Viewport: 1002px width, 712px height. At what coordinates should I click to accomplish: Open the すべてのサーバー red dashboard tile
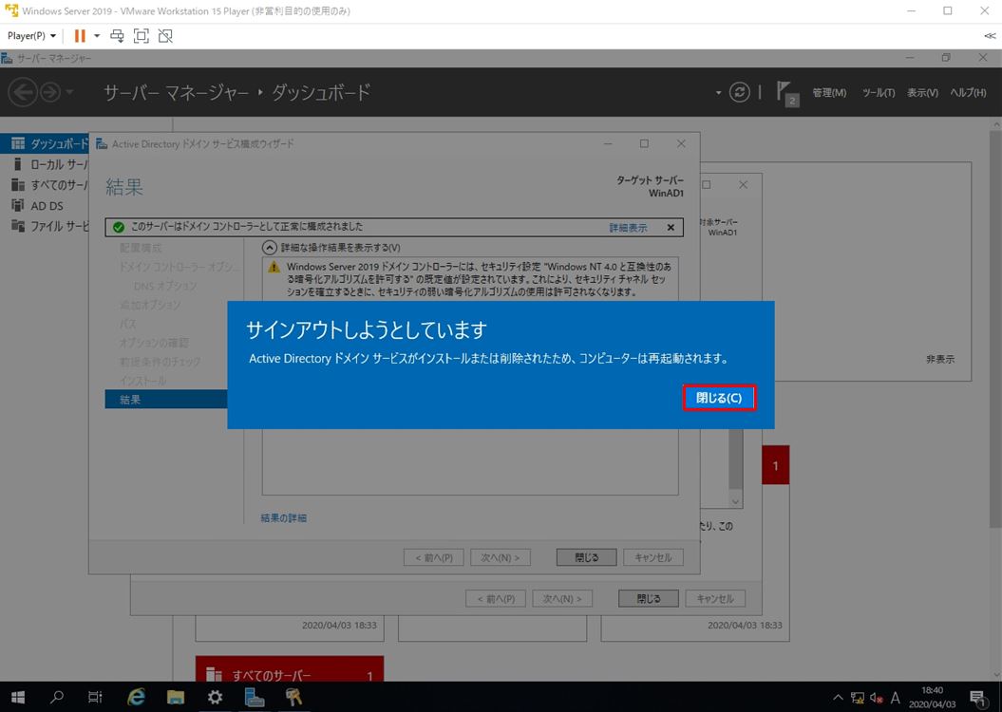pyautogui.click(x=290, y=668)
